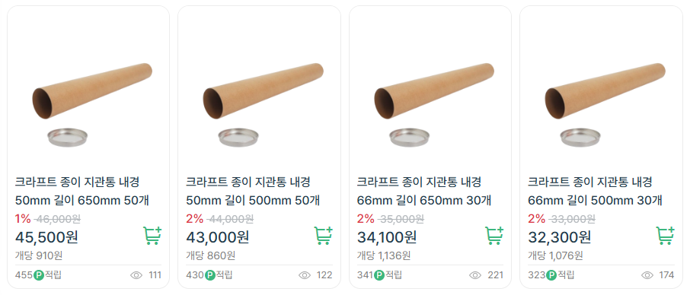Open the 50mm 500mm 50개 product title
Viewport: 690px width, 295px height.
(253, 192)
